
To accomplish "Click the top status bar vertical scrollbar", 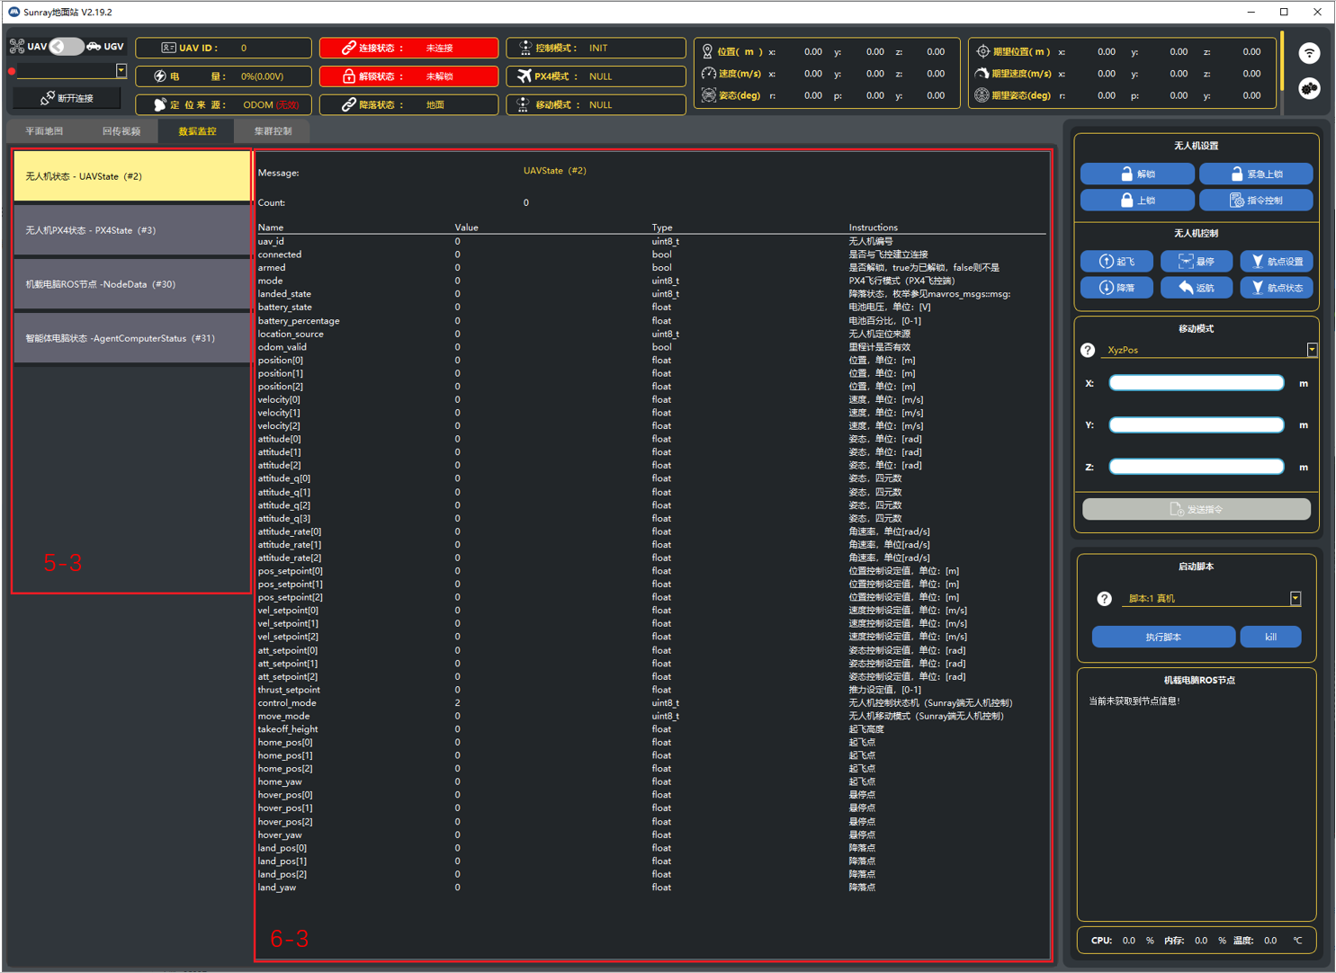I will point(1282,63).
